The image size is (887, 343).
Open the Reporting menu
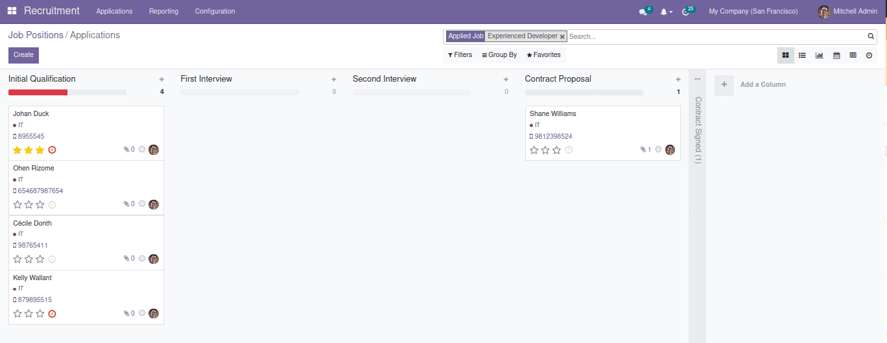click(163, 12)
